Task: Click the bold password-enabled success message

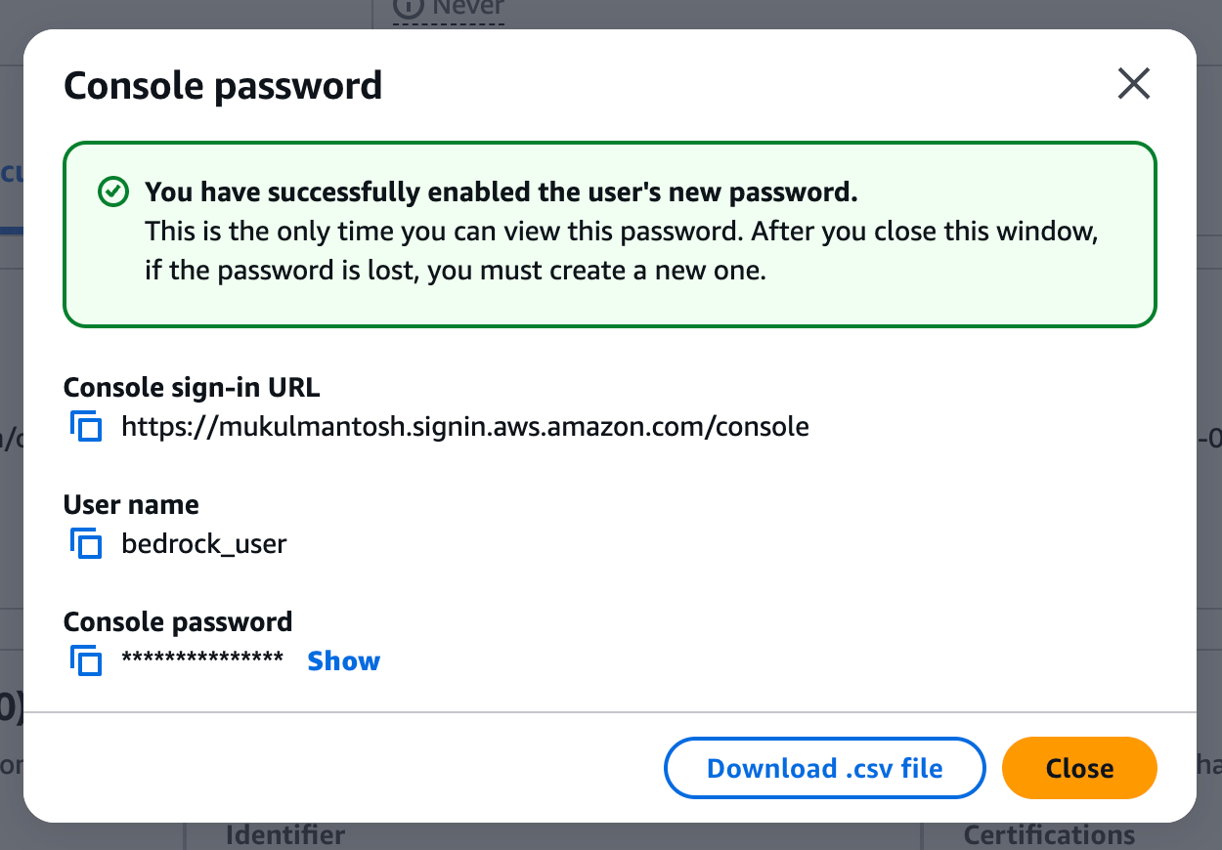Action: pos(501,192)
